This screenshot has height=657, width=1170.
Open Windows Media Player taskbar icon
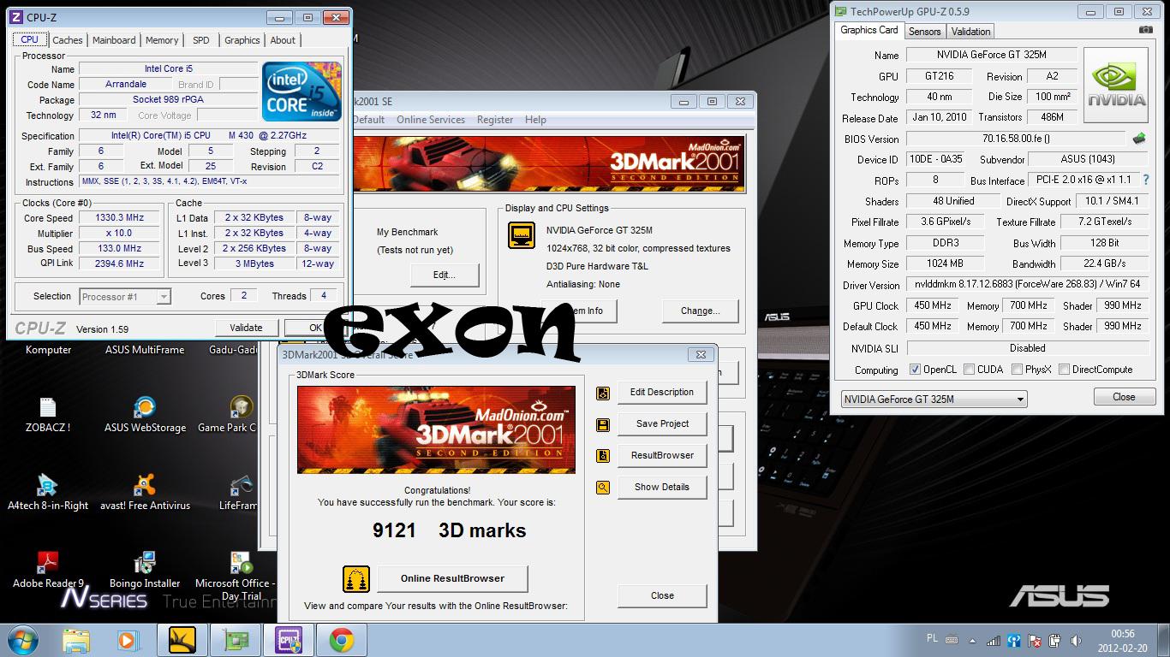click(x=127, y=640)
